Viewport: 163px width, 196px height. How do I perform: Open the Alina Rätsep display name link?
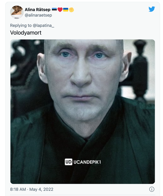pos(38,10)
